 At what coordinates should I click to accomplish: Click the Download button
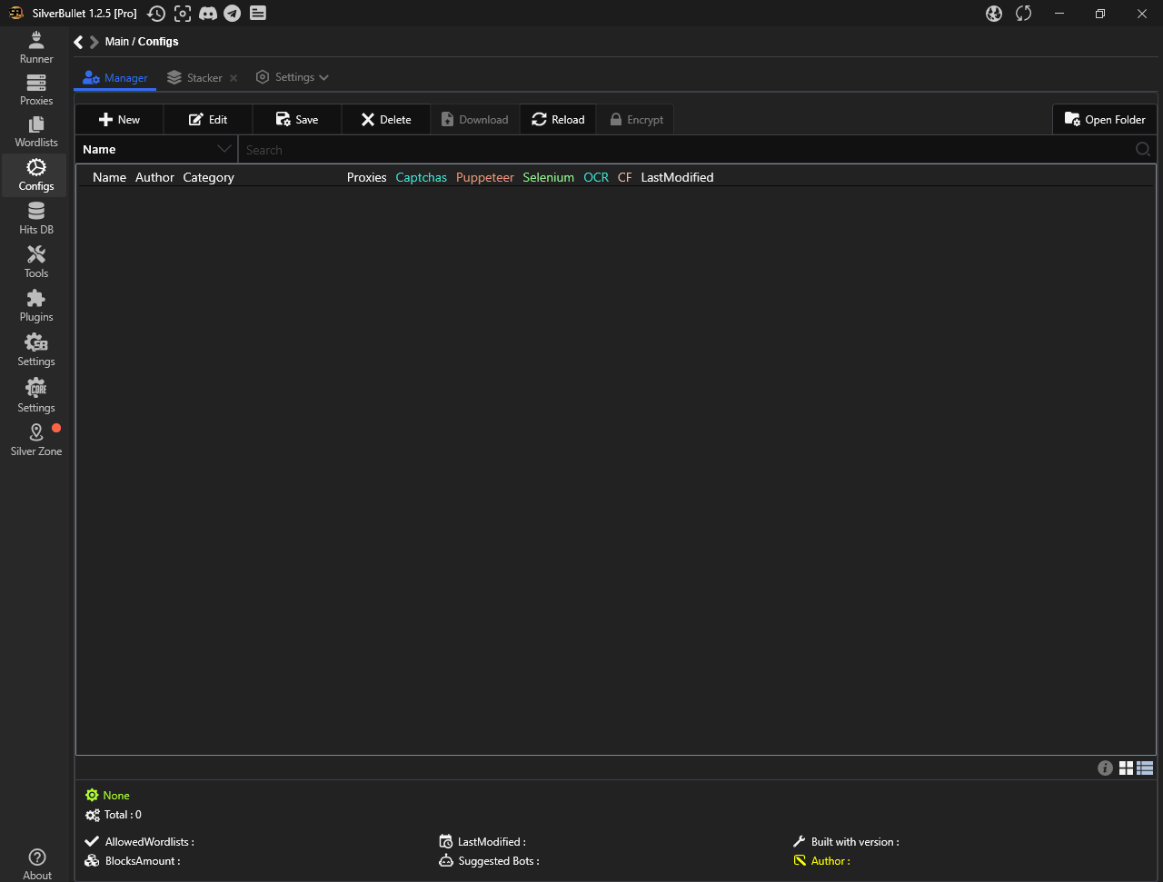pos(475,119)
